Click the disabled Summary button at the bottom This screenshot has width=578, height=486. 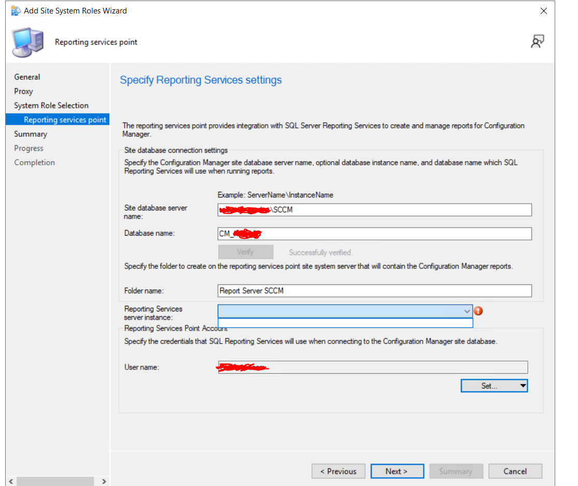pyautogui.click(x=456, y=471)
